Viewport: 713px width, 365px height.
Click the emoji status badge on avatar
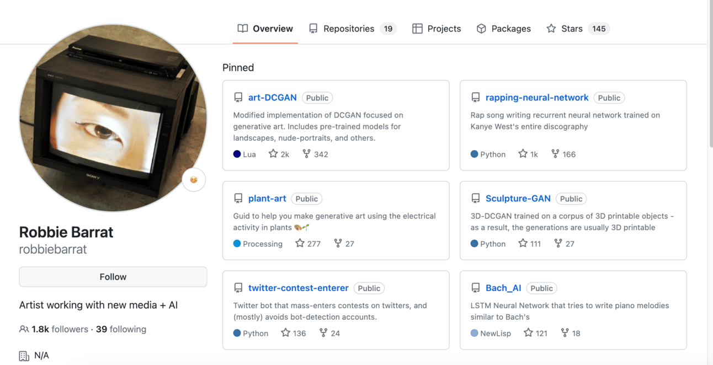tap(194, 180)
